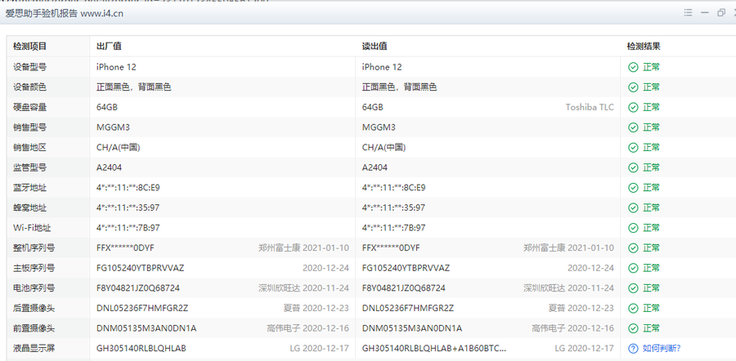Click factory cellular address ending 35:97

[128, 207]
